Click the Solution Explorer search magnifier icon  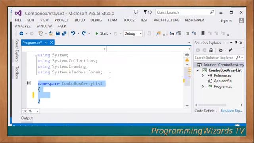pyautogui.click(x=238, y=57)
